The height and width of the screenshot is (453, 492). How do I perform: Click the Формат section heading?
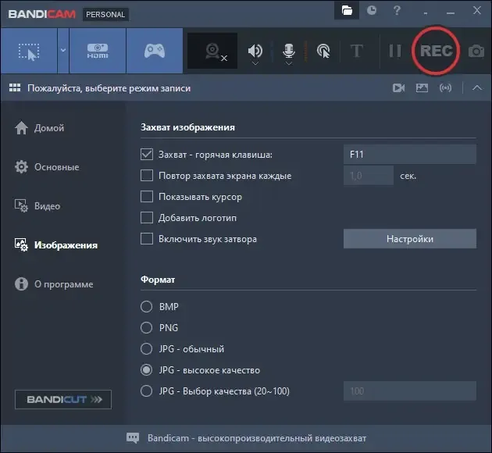pyautogui.click(x=158, y=279)
